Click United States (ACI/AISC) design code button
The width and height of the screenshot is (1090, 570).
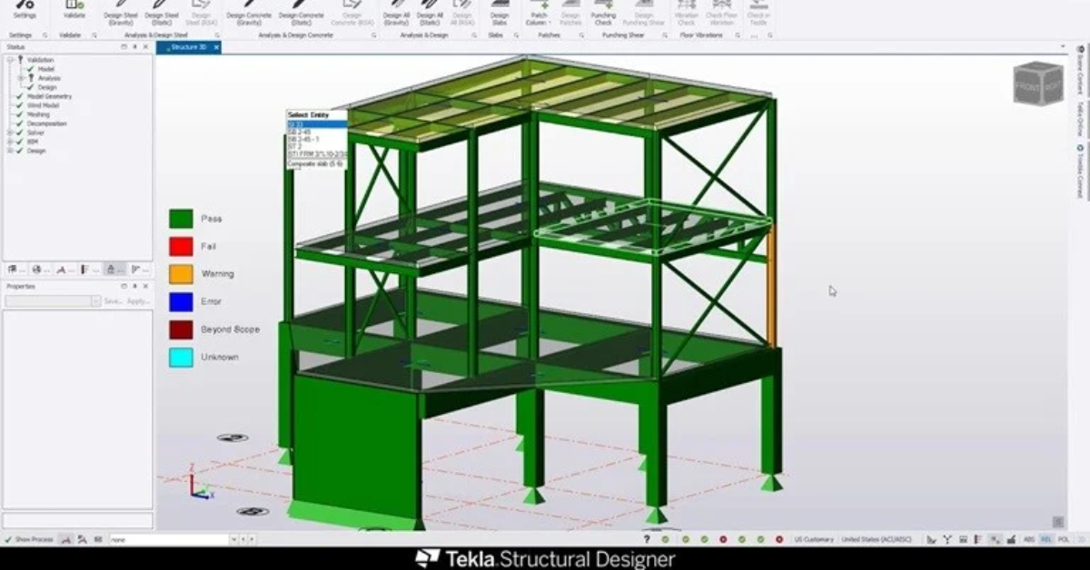coord(876,539)
